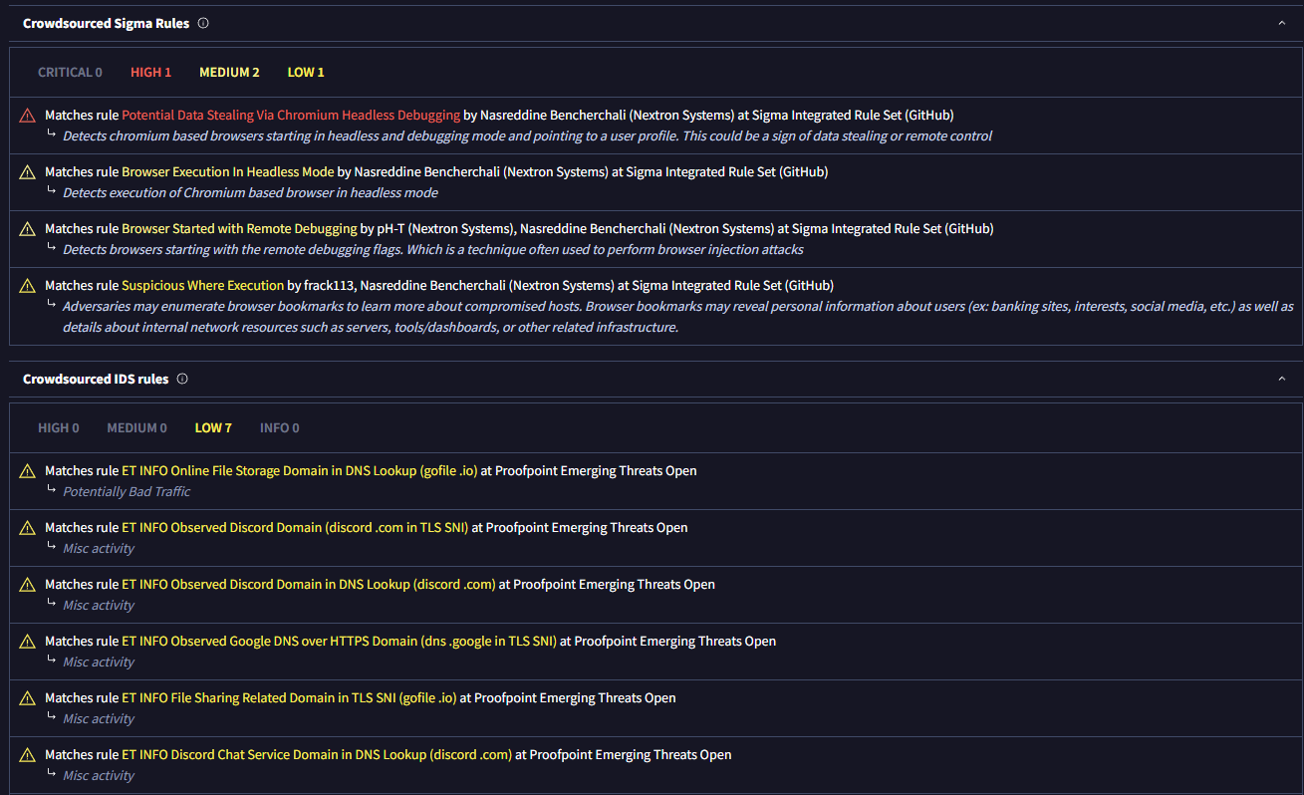Click description 'Detects execution of Chromium based browser'
Screen dimensions: 1304x795
[x=250, y=193]
